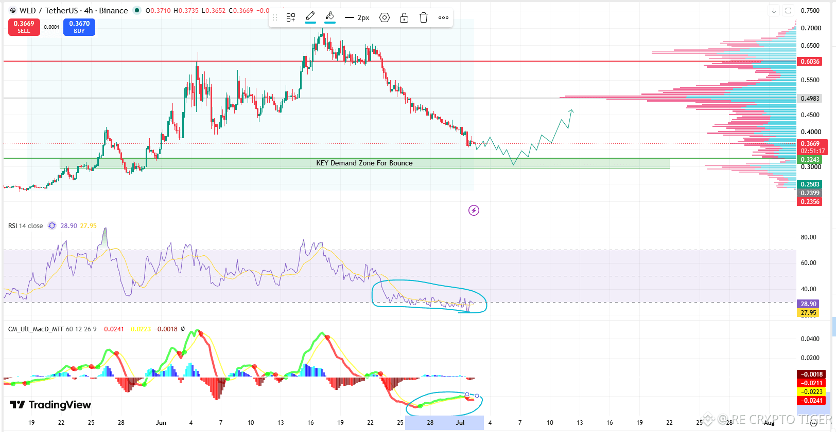The image size is (836, 432).
Task: Click the TradingView logo
Action: click(x=50, y=405)
